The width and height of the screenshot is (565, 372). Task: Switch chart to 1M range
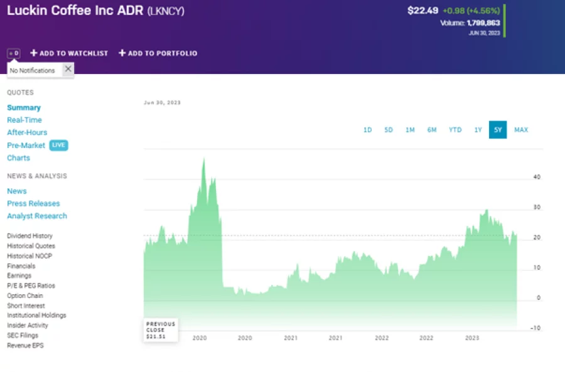(410, 130)
